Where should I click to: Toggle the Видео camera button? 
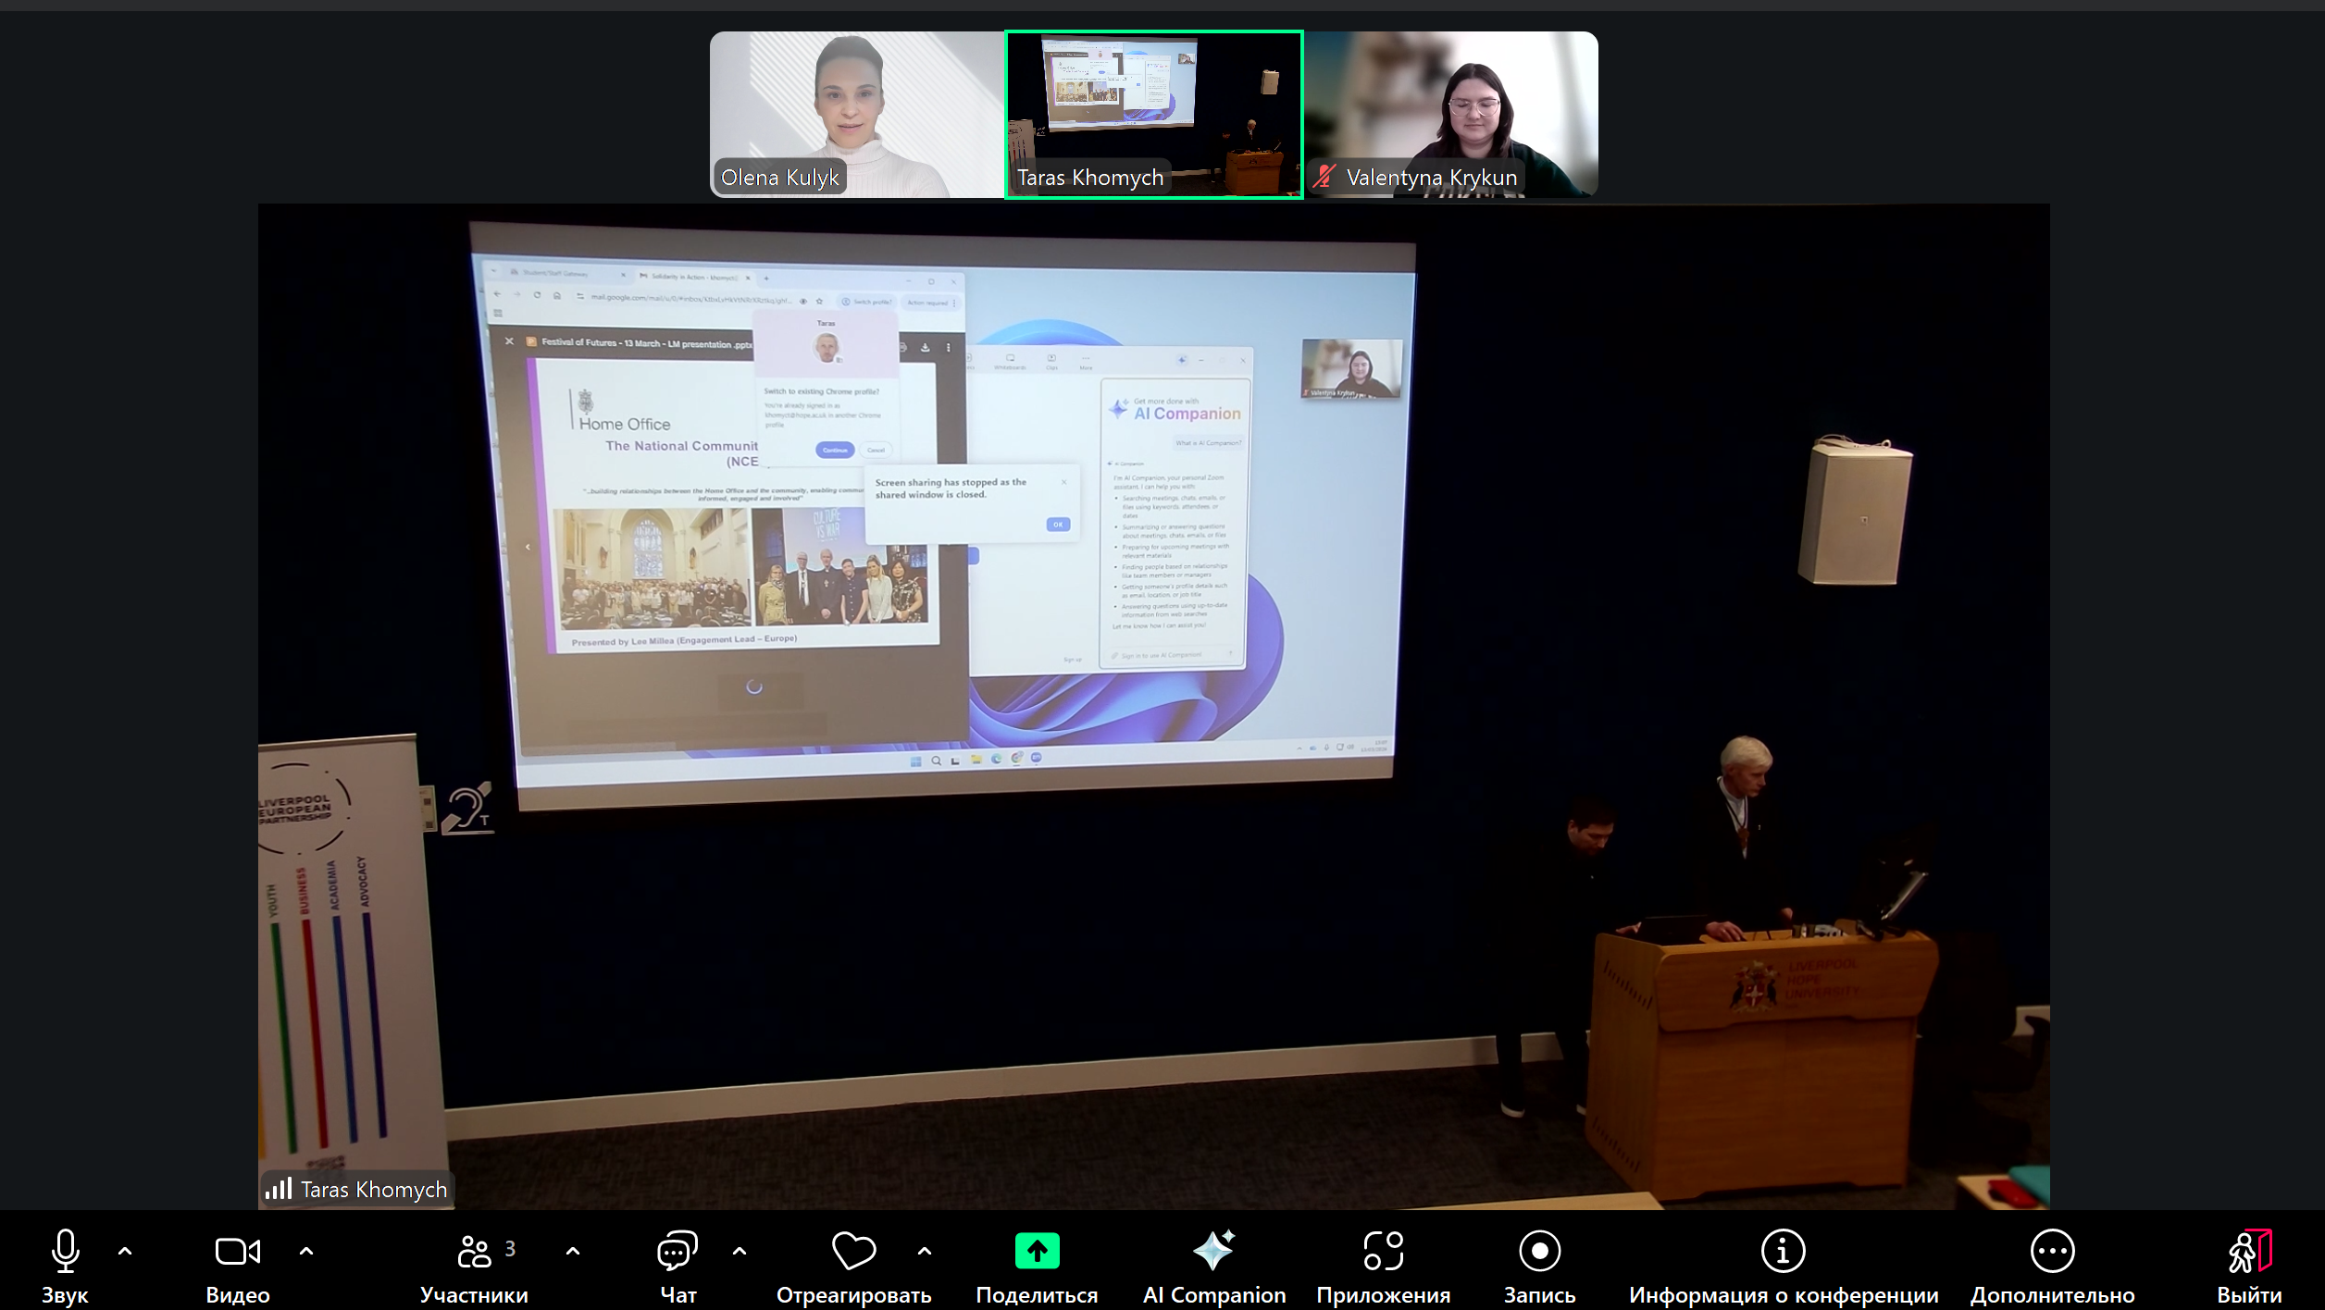[237, 1251]
